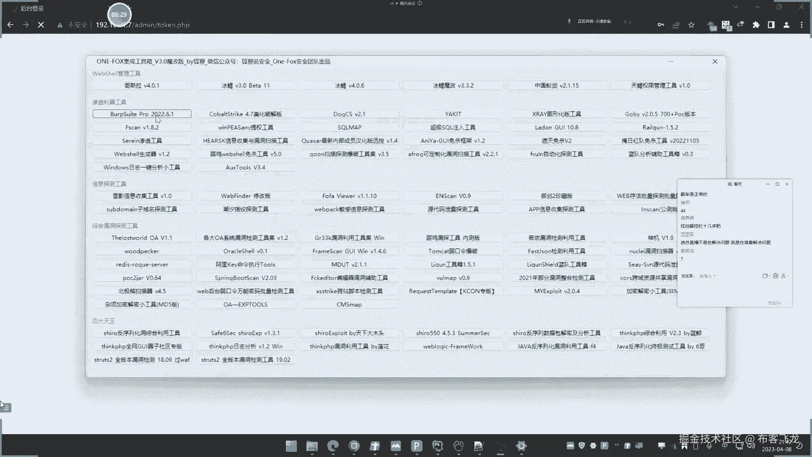Open File Explorer from the taskbar
The width and height of the screenshot is (812, 457).
[312, 446]
